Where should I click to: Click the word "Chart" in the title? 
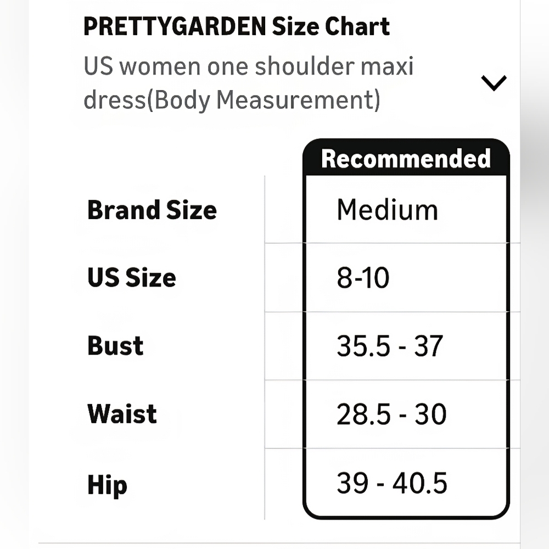(357, 26)
